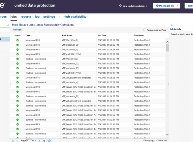Click success status icon for 11:04:17 PM job
The image size is (193, 142).
tap(17, 101)
